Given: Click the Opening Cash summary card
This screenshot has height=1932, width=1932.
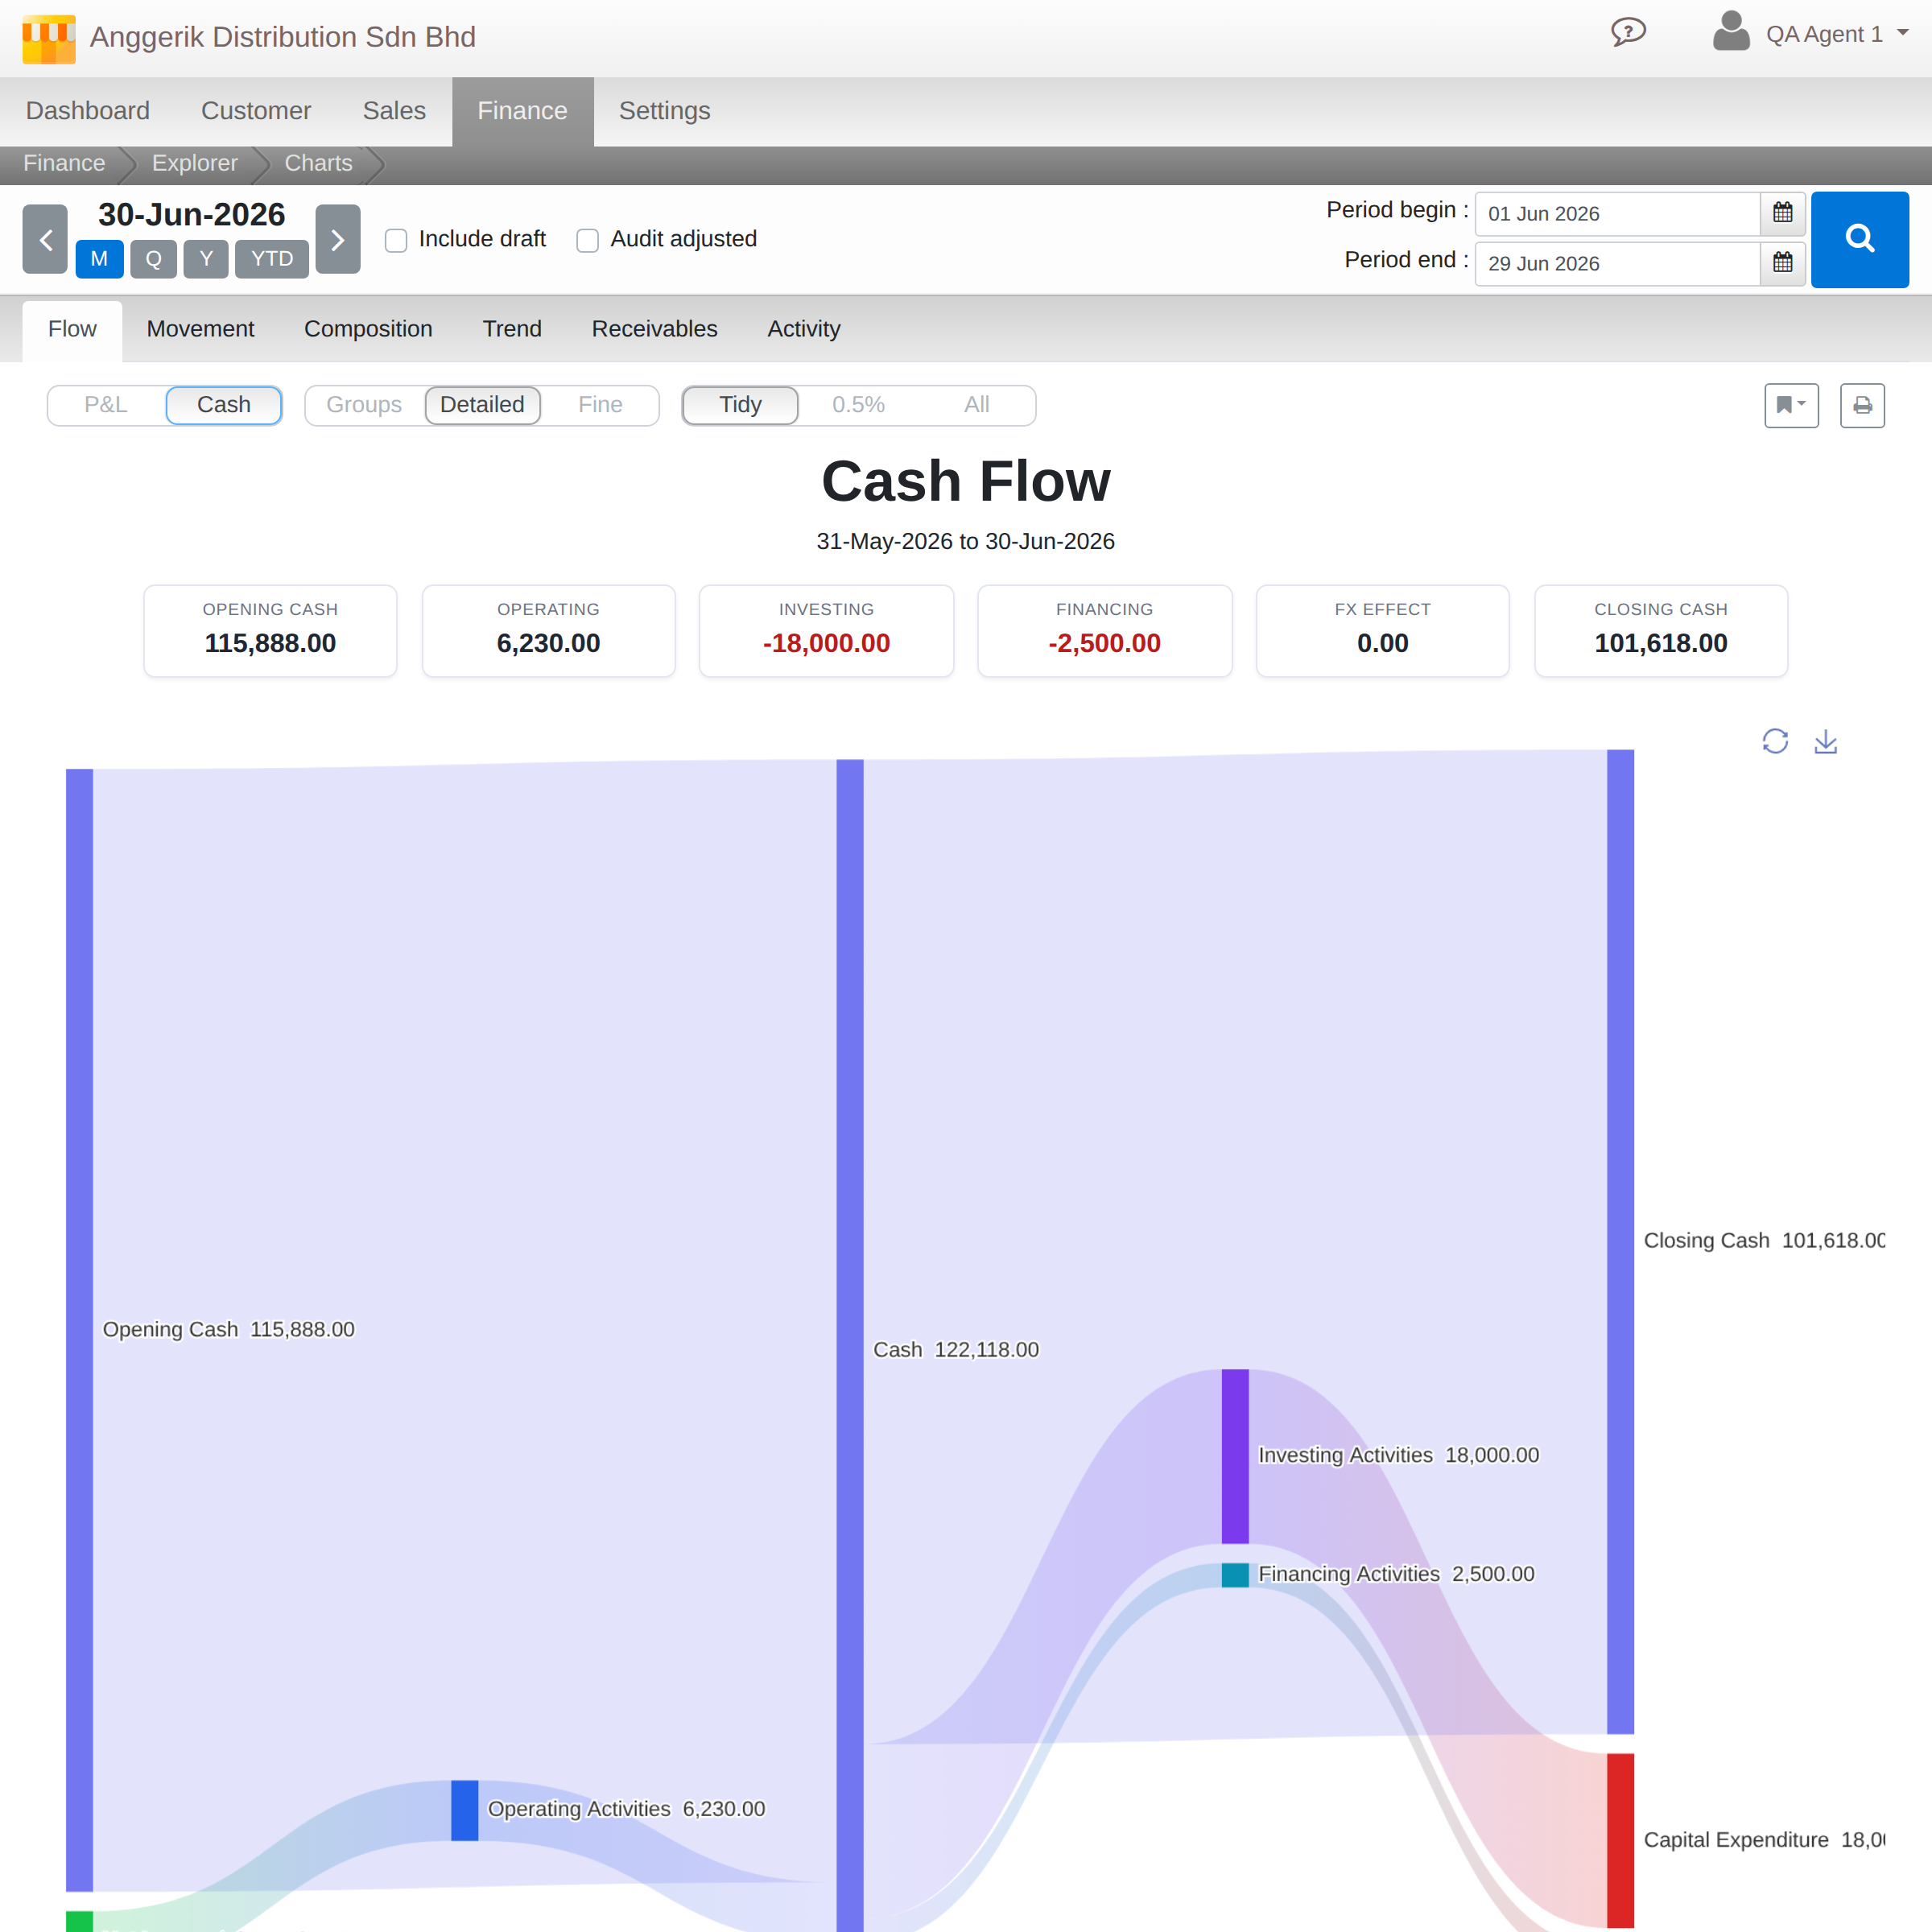Looking at the screenshot, I should click(270, 631).
